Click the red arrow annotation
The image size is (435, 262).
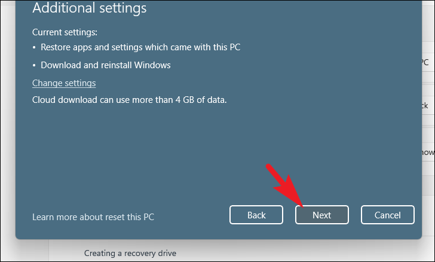[284, 185]
